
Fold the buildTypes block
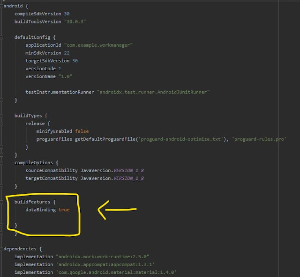pyautogui.click(x=2, y=116)
